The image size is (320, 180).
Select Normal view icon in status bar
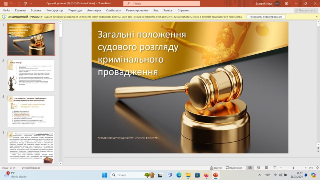(250, 168)
